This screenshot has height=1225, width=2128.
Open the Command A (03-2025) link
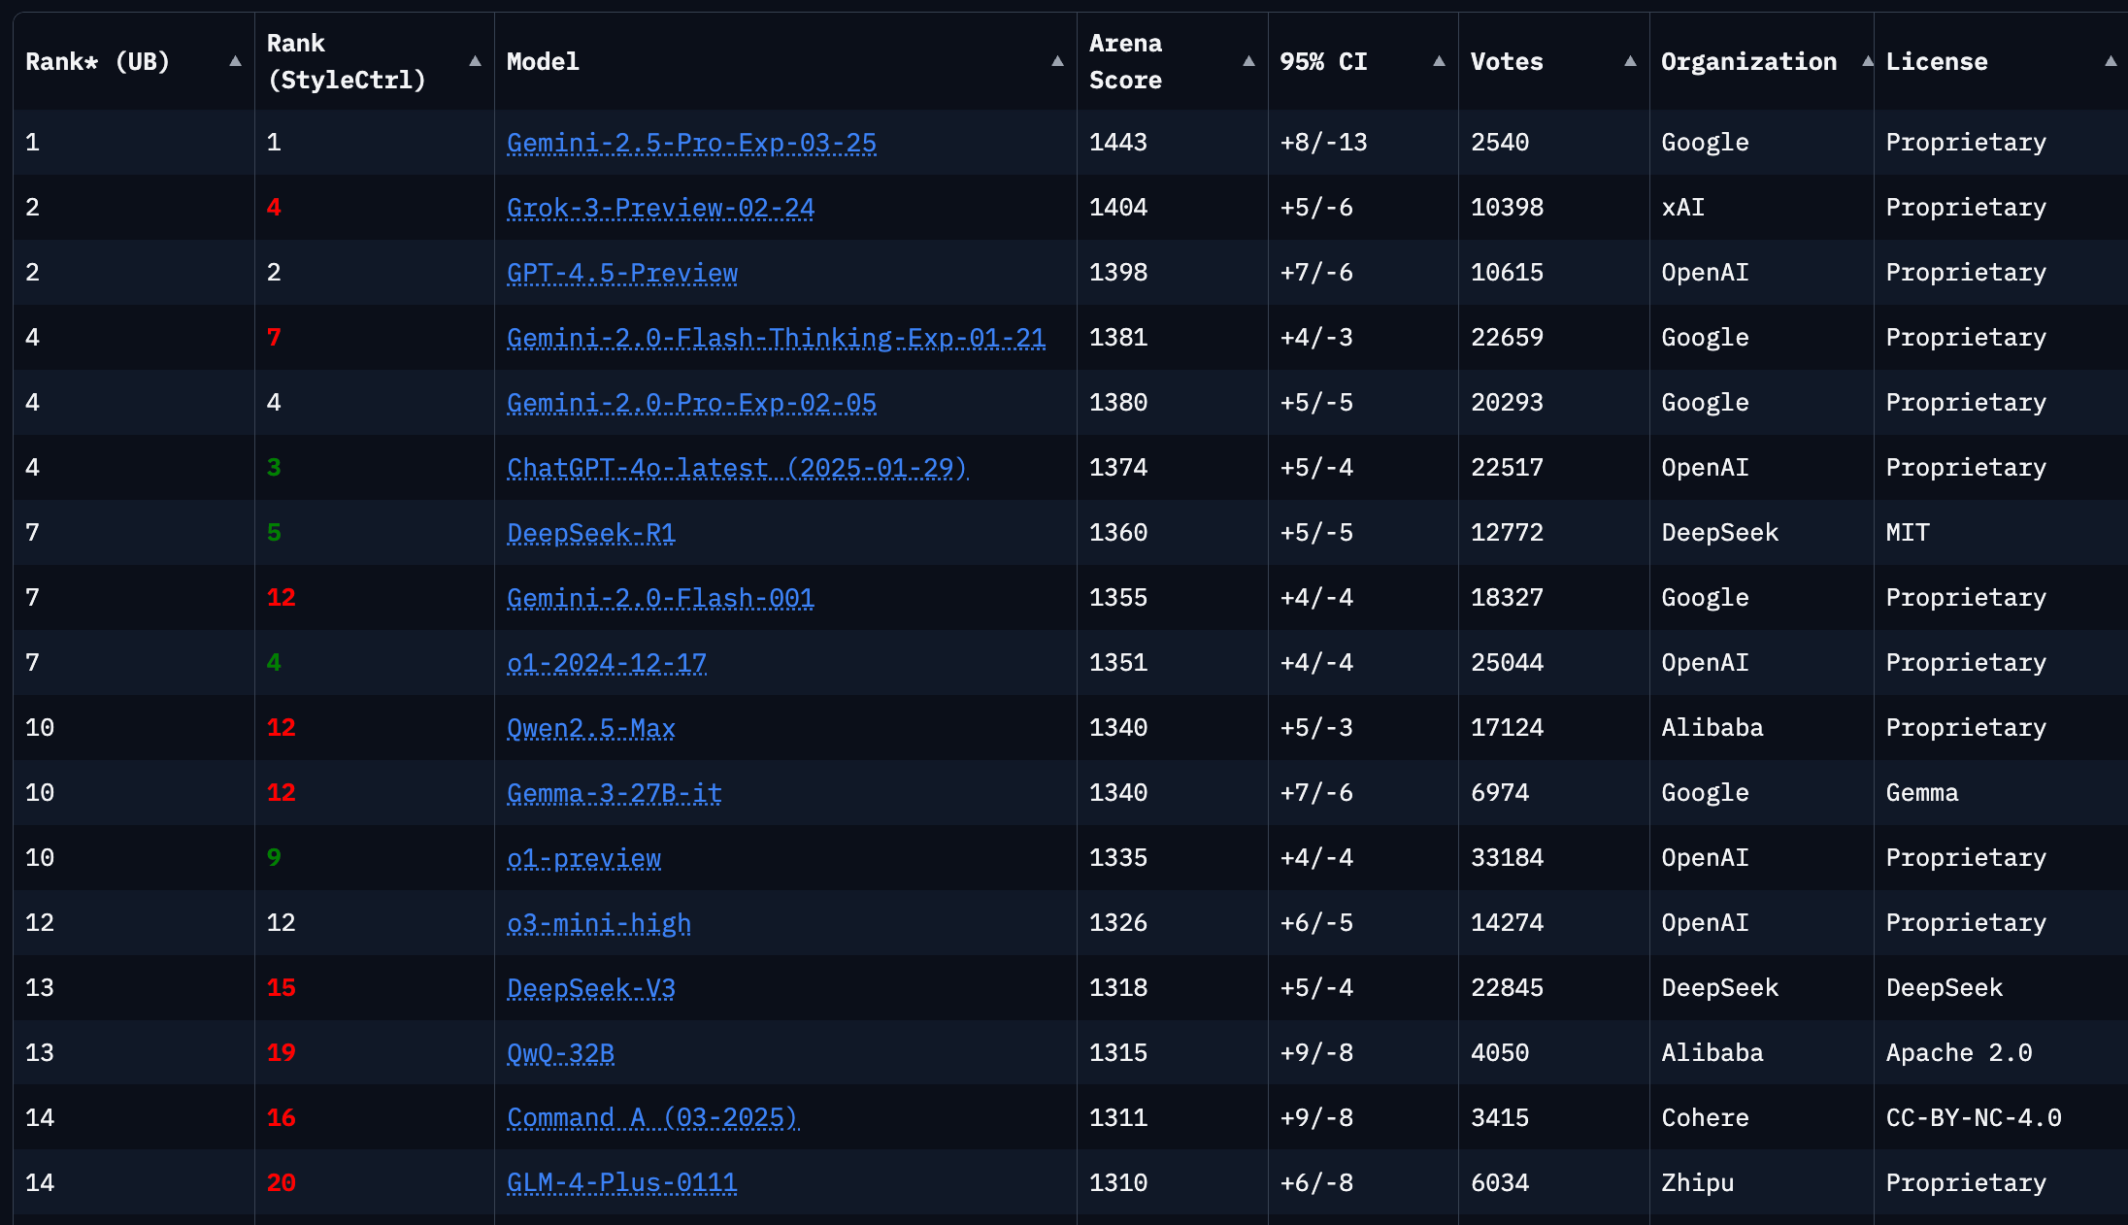tap(652, 1118)
